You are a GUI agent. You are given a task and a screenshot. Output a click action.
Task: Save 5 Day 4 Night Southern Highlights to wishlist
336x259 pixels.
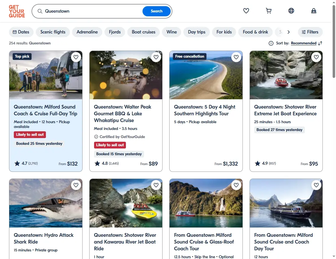point(236,57)
